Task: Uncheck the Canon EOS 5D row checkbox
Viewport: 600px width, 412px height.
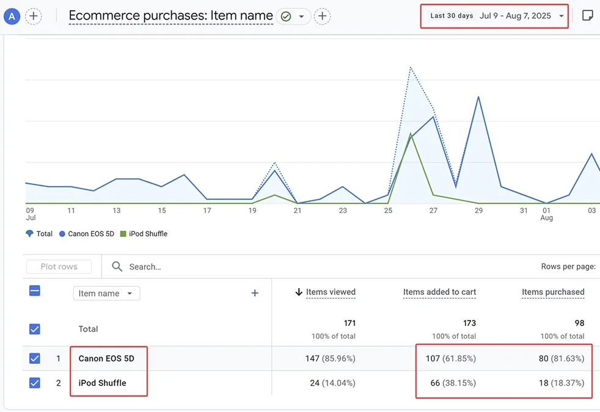Action: pos(34,358)
